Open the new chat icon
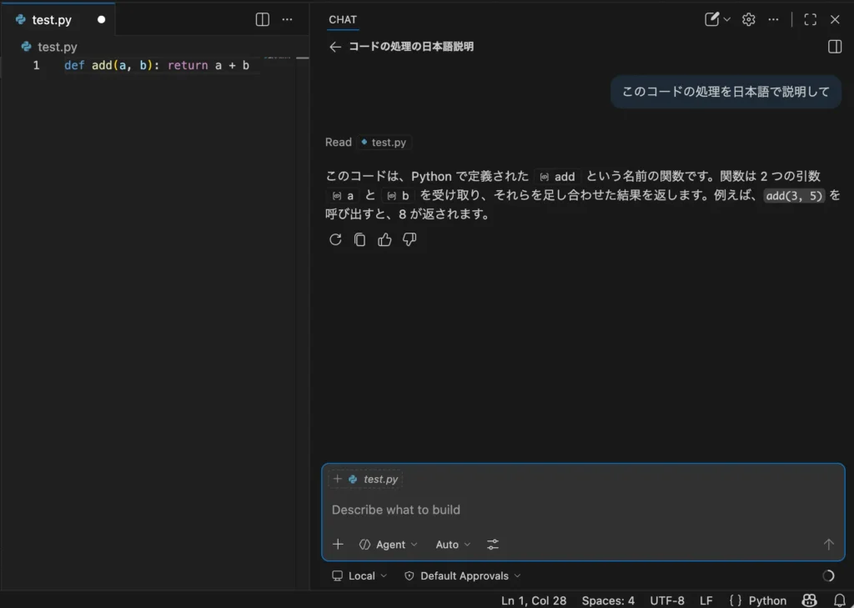This screenshot has height=608, width=854. [x=711, y=19]
